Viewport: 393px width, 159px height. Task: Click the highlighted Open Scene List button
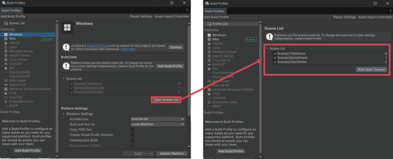[x=166, y=100]
